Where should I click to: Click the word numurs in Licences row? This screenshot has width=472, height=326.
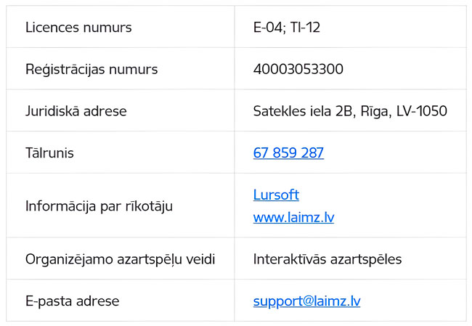107,28
